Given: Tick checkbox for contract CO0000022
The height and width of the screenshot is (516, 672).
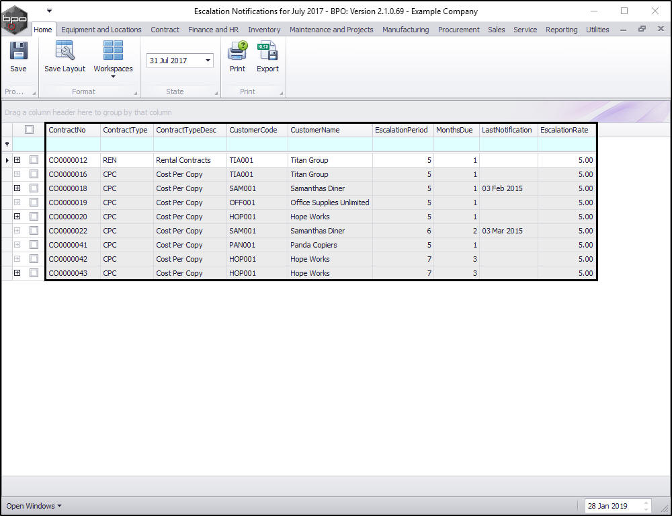Looking at the screenshot, I should [x=34, y=231].
